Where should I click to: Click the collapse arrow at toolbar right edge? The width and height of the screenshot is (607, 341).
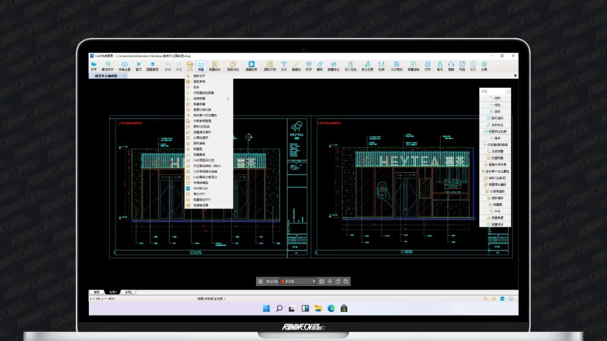pyautogui.click(x=515, y=76)
